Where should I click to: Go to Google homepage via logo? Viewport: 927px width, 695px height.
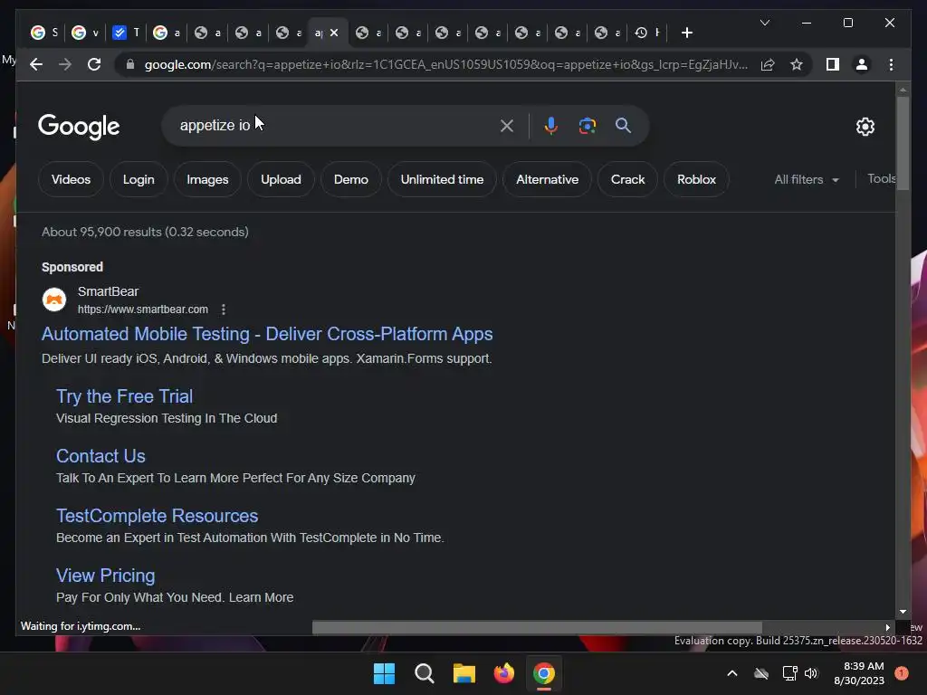79,126
